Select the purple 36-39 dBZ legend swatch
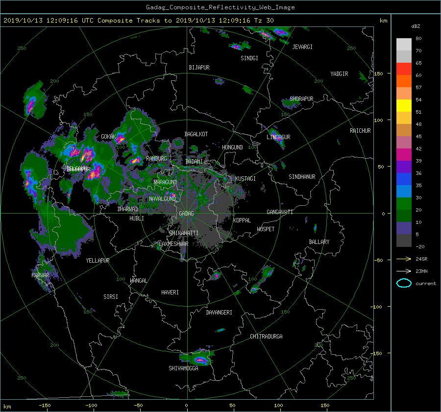The width and height of the screenshot is (441, 412). [x=404, y=167]
